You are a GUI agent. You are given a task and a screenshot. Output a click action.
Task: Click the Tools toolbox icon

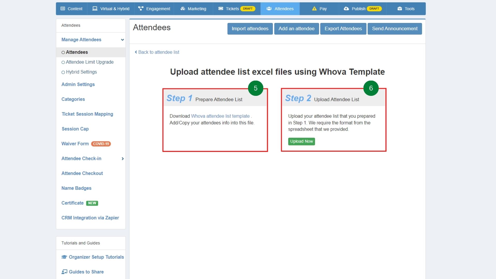pyautogui.click(x=400, y=9)
